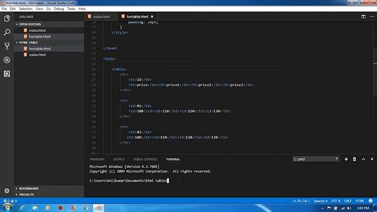The height and width of the screenshot is (212, 377).
Task: Switch to the Output panel tab
Action: (x=119, y=160)
